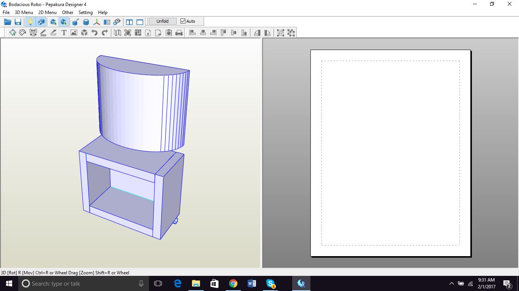
Task: Click the Redo arrow
Action: coord(105,33)
